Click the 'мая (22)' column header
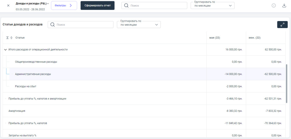291x139 pixels. (214, 38)
